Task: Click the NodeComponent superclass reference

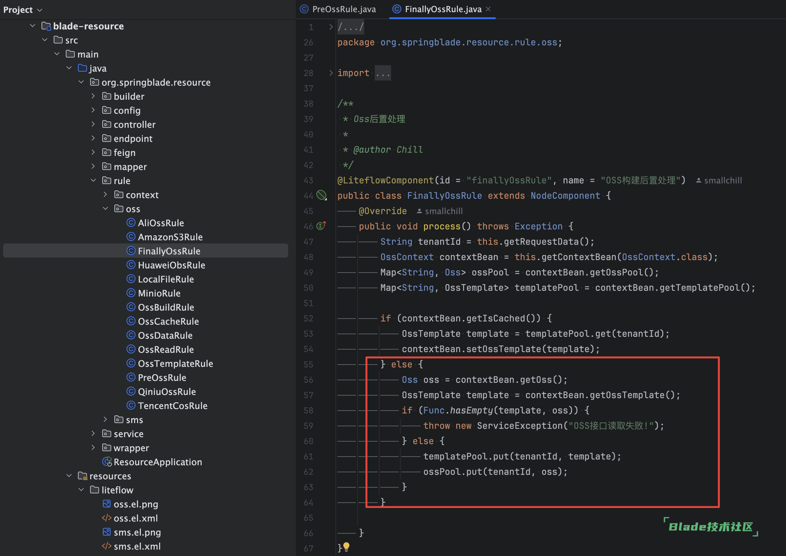Action: [565, 196]
